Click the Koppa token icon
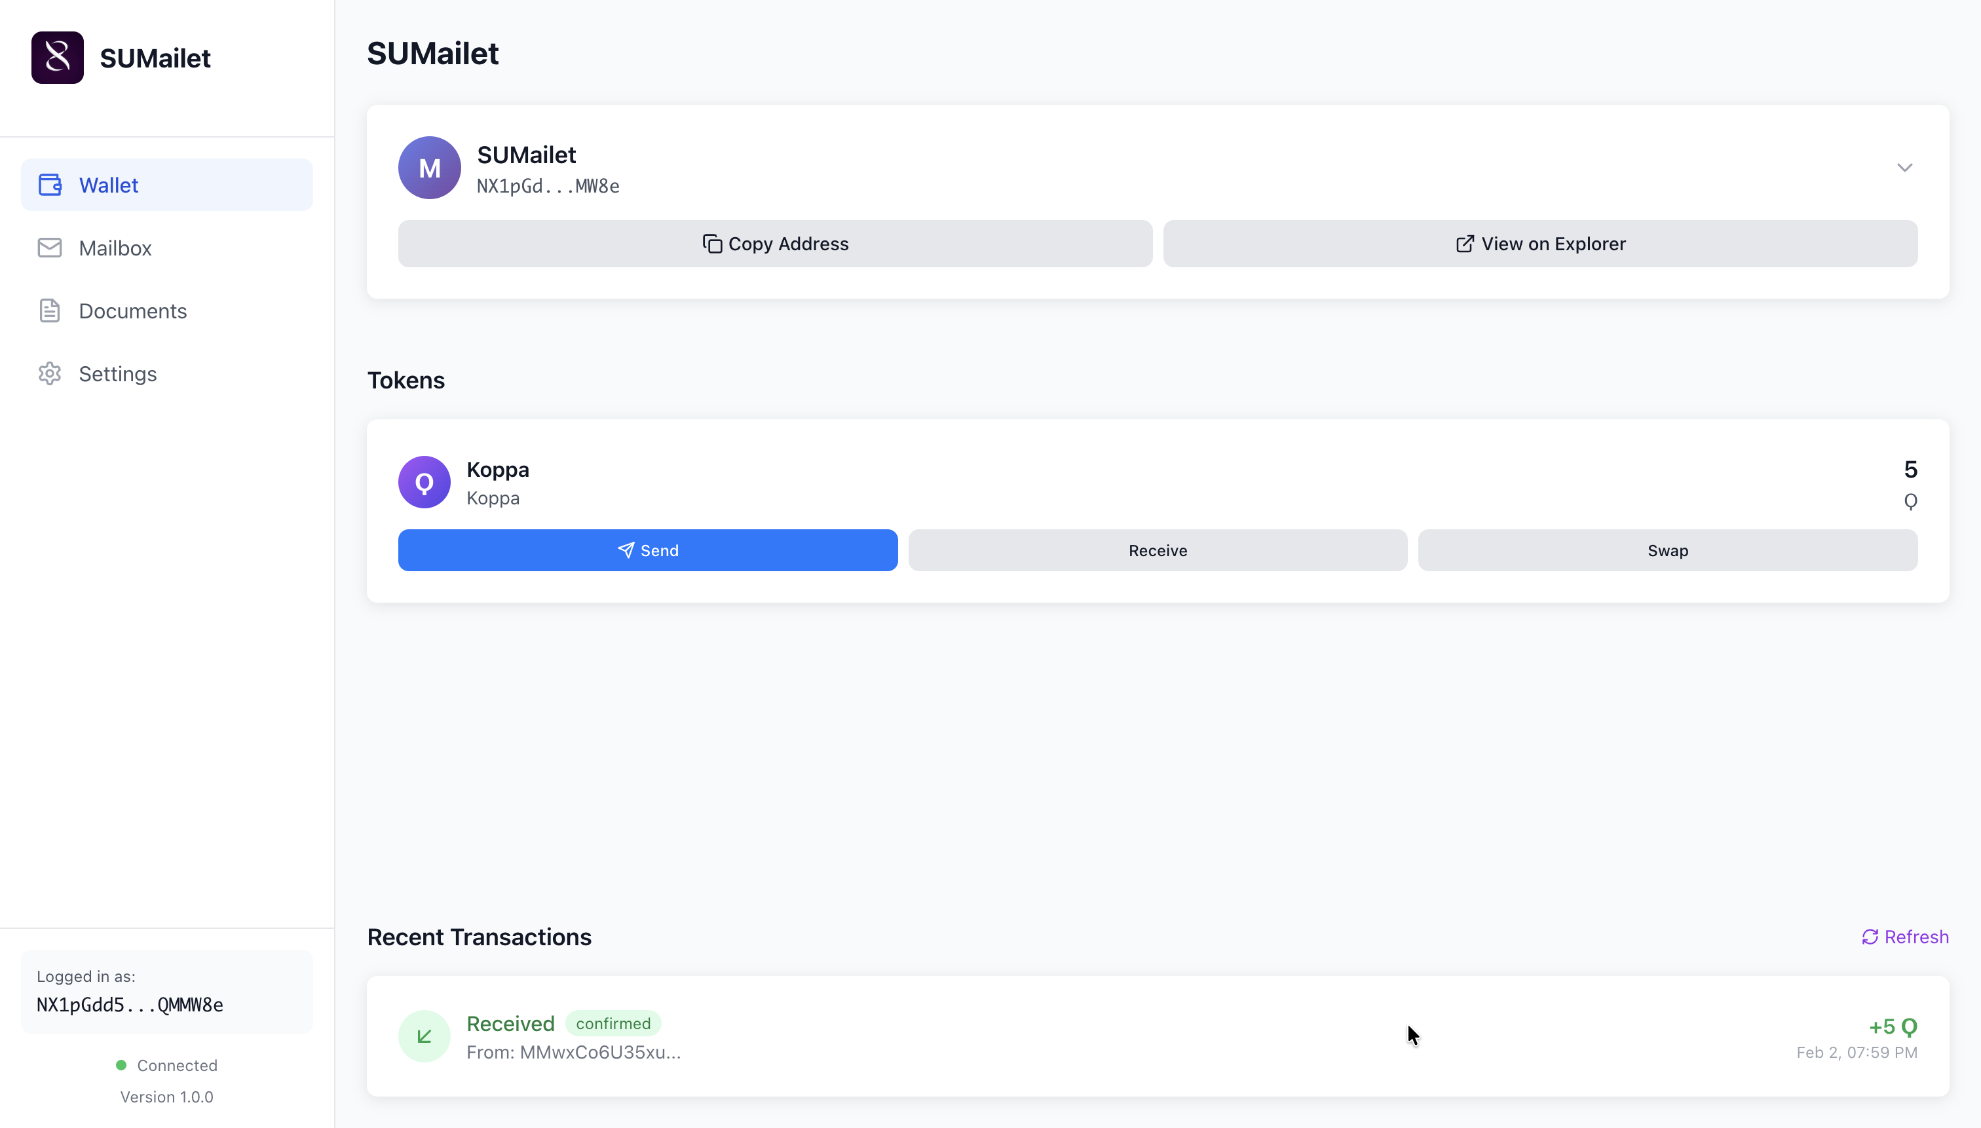1981x1128 pixels. click(x=424, y=482)
